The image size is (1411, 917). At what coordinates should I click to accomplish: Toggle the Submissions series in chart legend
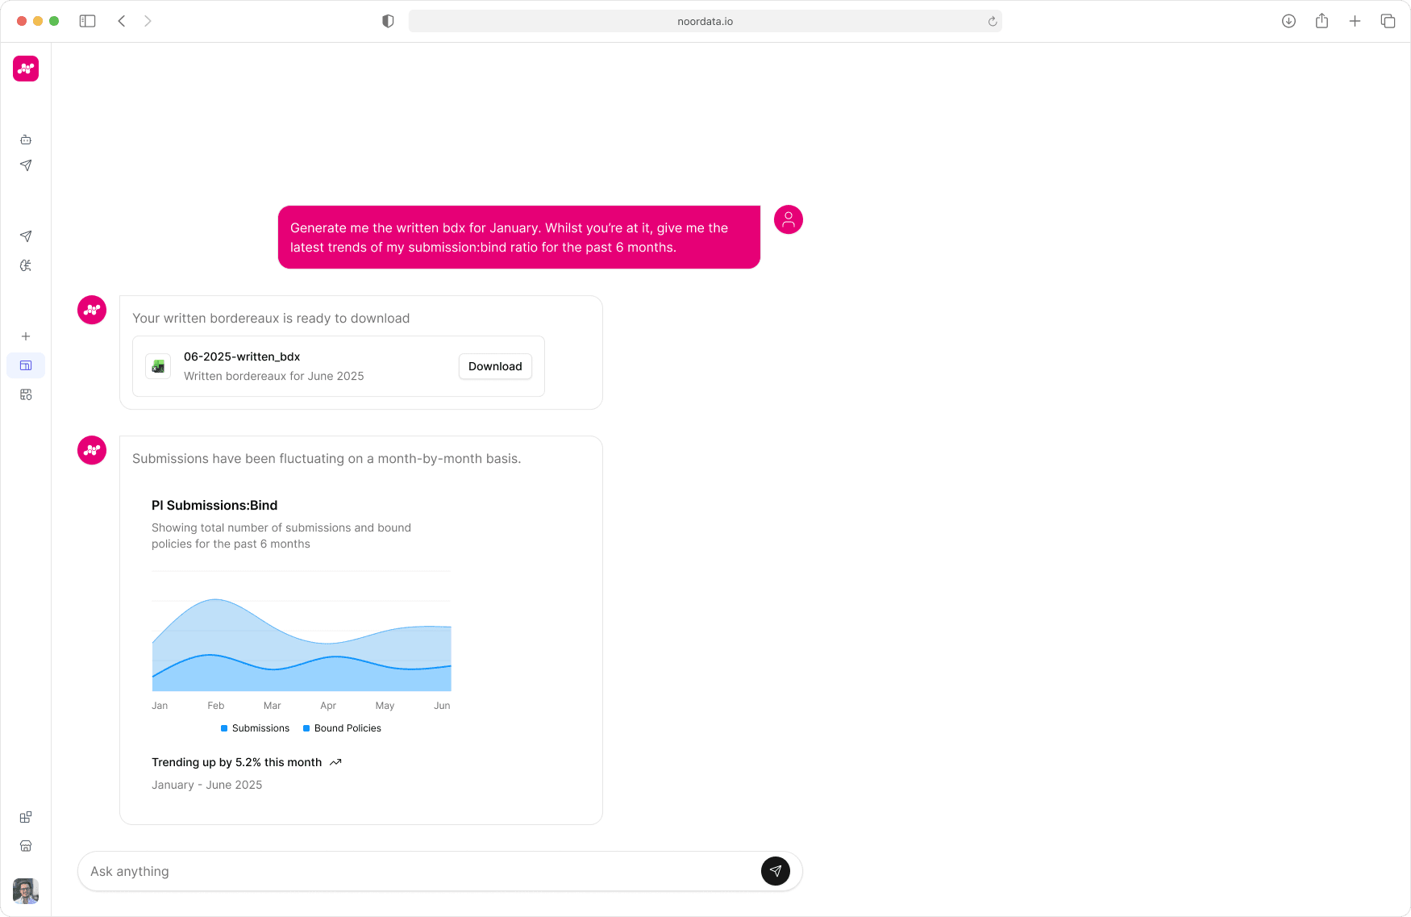(255, 728)
